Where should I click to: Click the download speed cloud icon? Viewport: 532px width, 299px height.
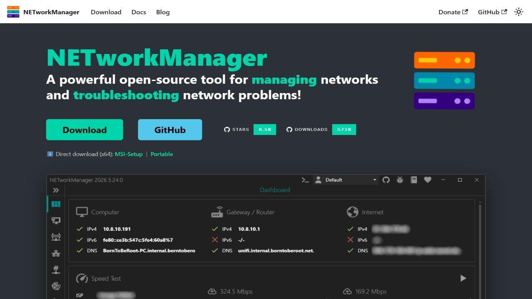212,292
